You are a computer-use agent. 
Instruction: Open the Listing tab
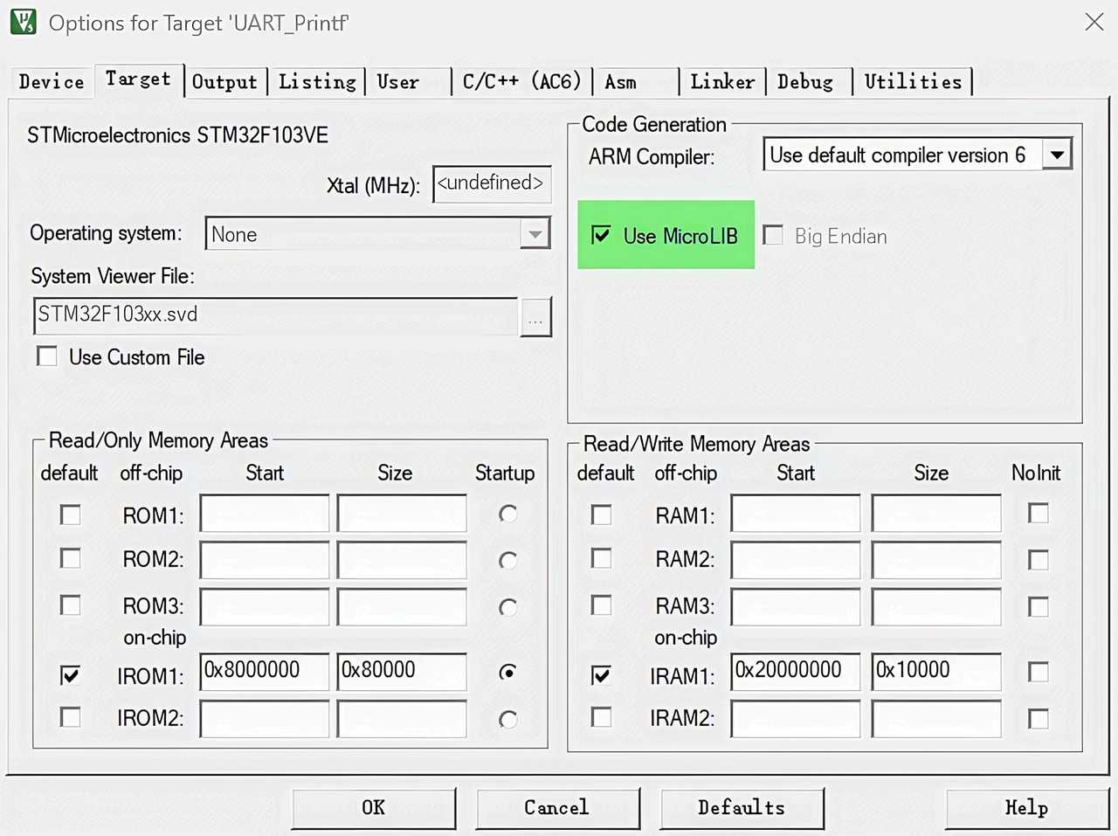(317, 82)
